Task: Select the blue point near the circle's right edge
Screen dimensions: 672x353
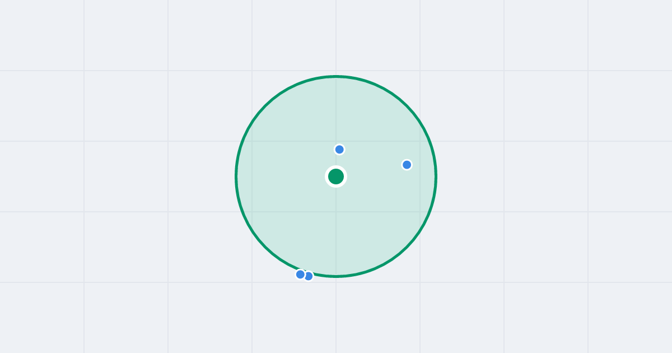Action: [407, 165]
